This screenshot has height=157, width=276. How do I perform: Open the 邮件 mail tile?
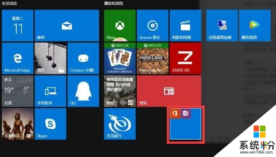click(67, 25)
